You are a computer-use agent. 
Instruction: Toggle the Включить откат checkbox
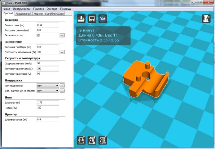click(x=38, y=35)
